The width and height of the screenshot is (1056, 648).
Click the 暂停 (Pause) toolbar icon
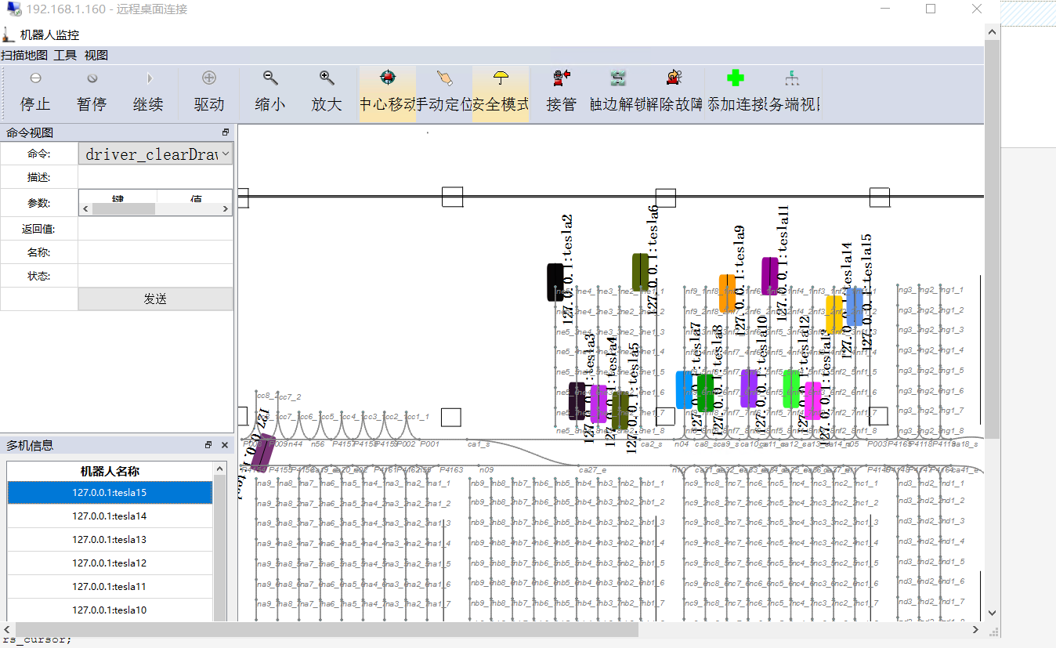point(92,78)
